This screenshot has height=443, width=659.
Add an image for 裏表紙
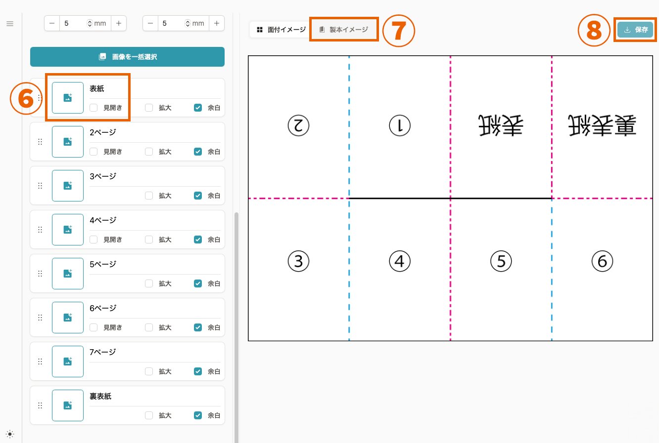[x=68, y=405]
